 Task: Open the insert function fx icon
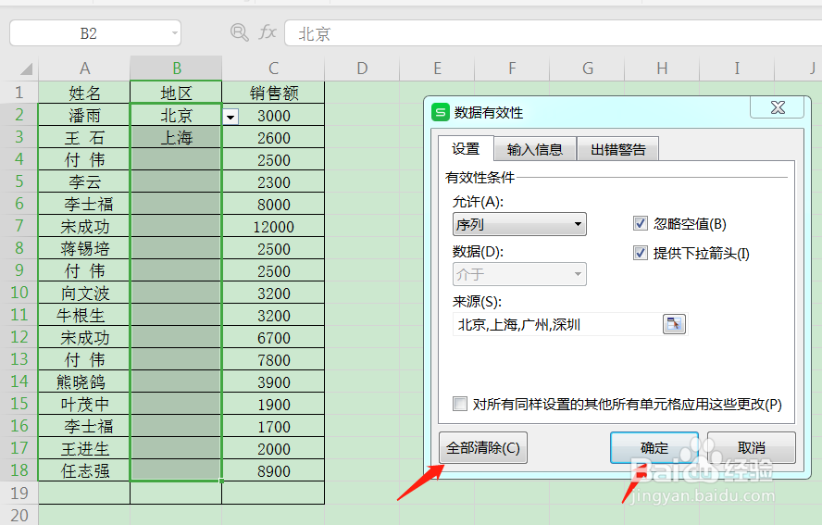pyautogui.click(x=268, y=32)
